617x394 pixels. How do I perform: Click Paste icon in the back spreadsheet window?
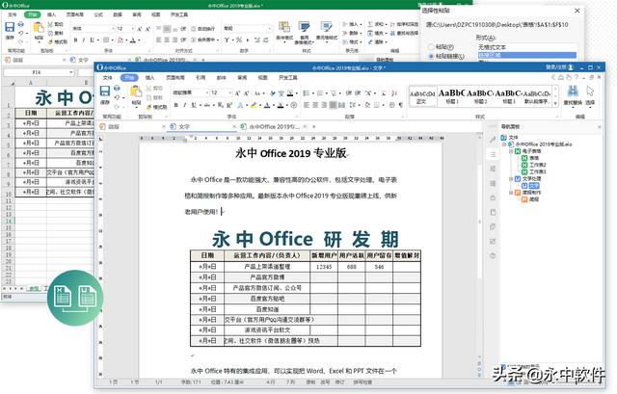click(39, 28)
